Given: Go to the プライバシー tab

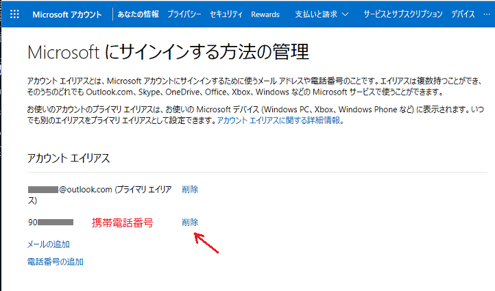Looking at the screenshot, I should coord(184,14).
